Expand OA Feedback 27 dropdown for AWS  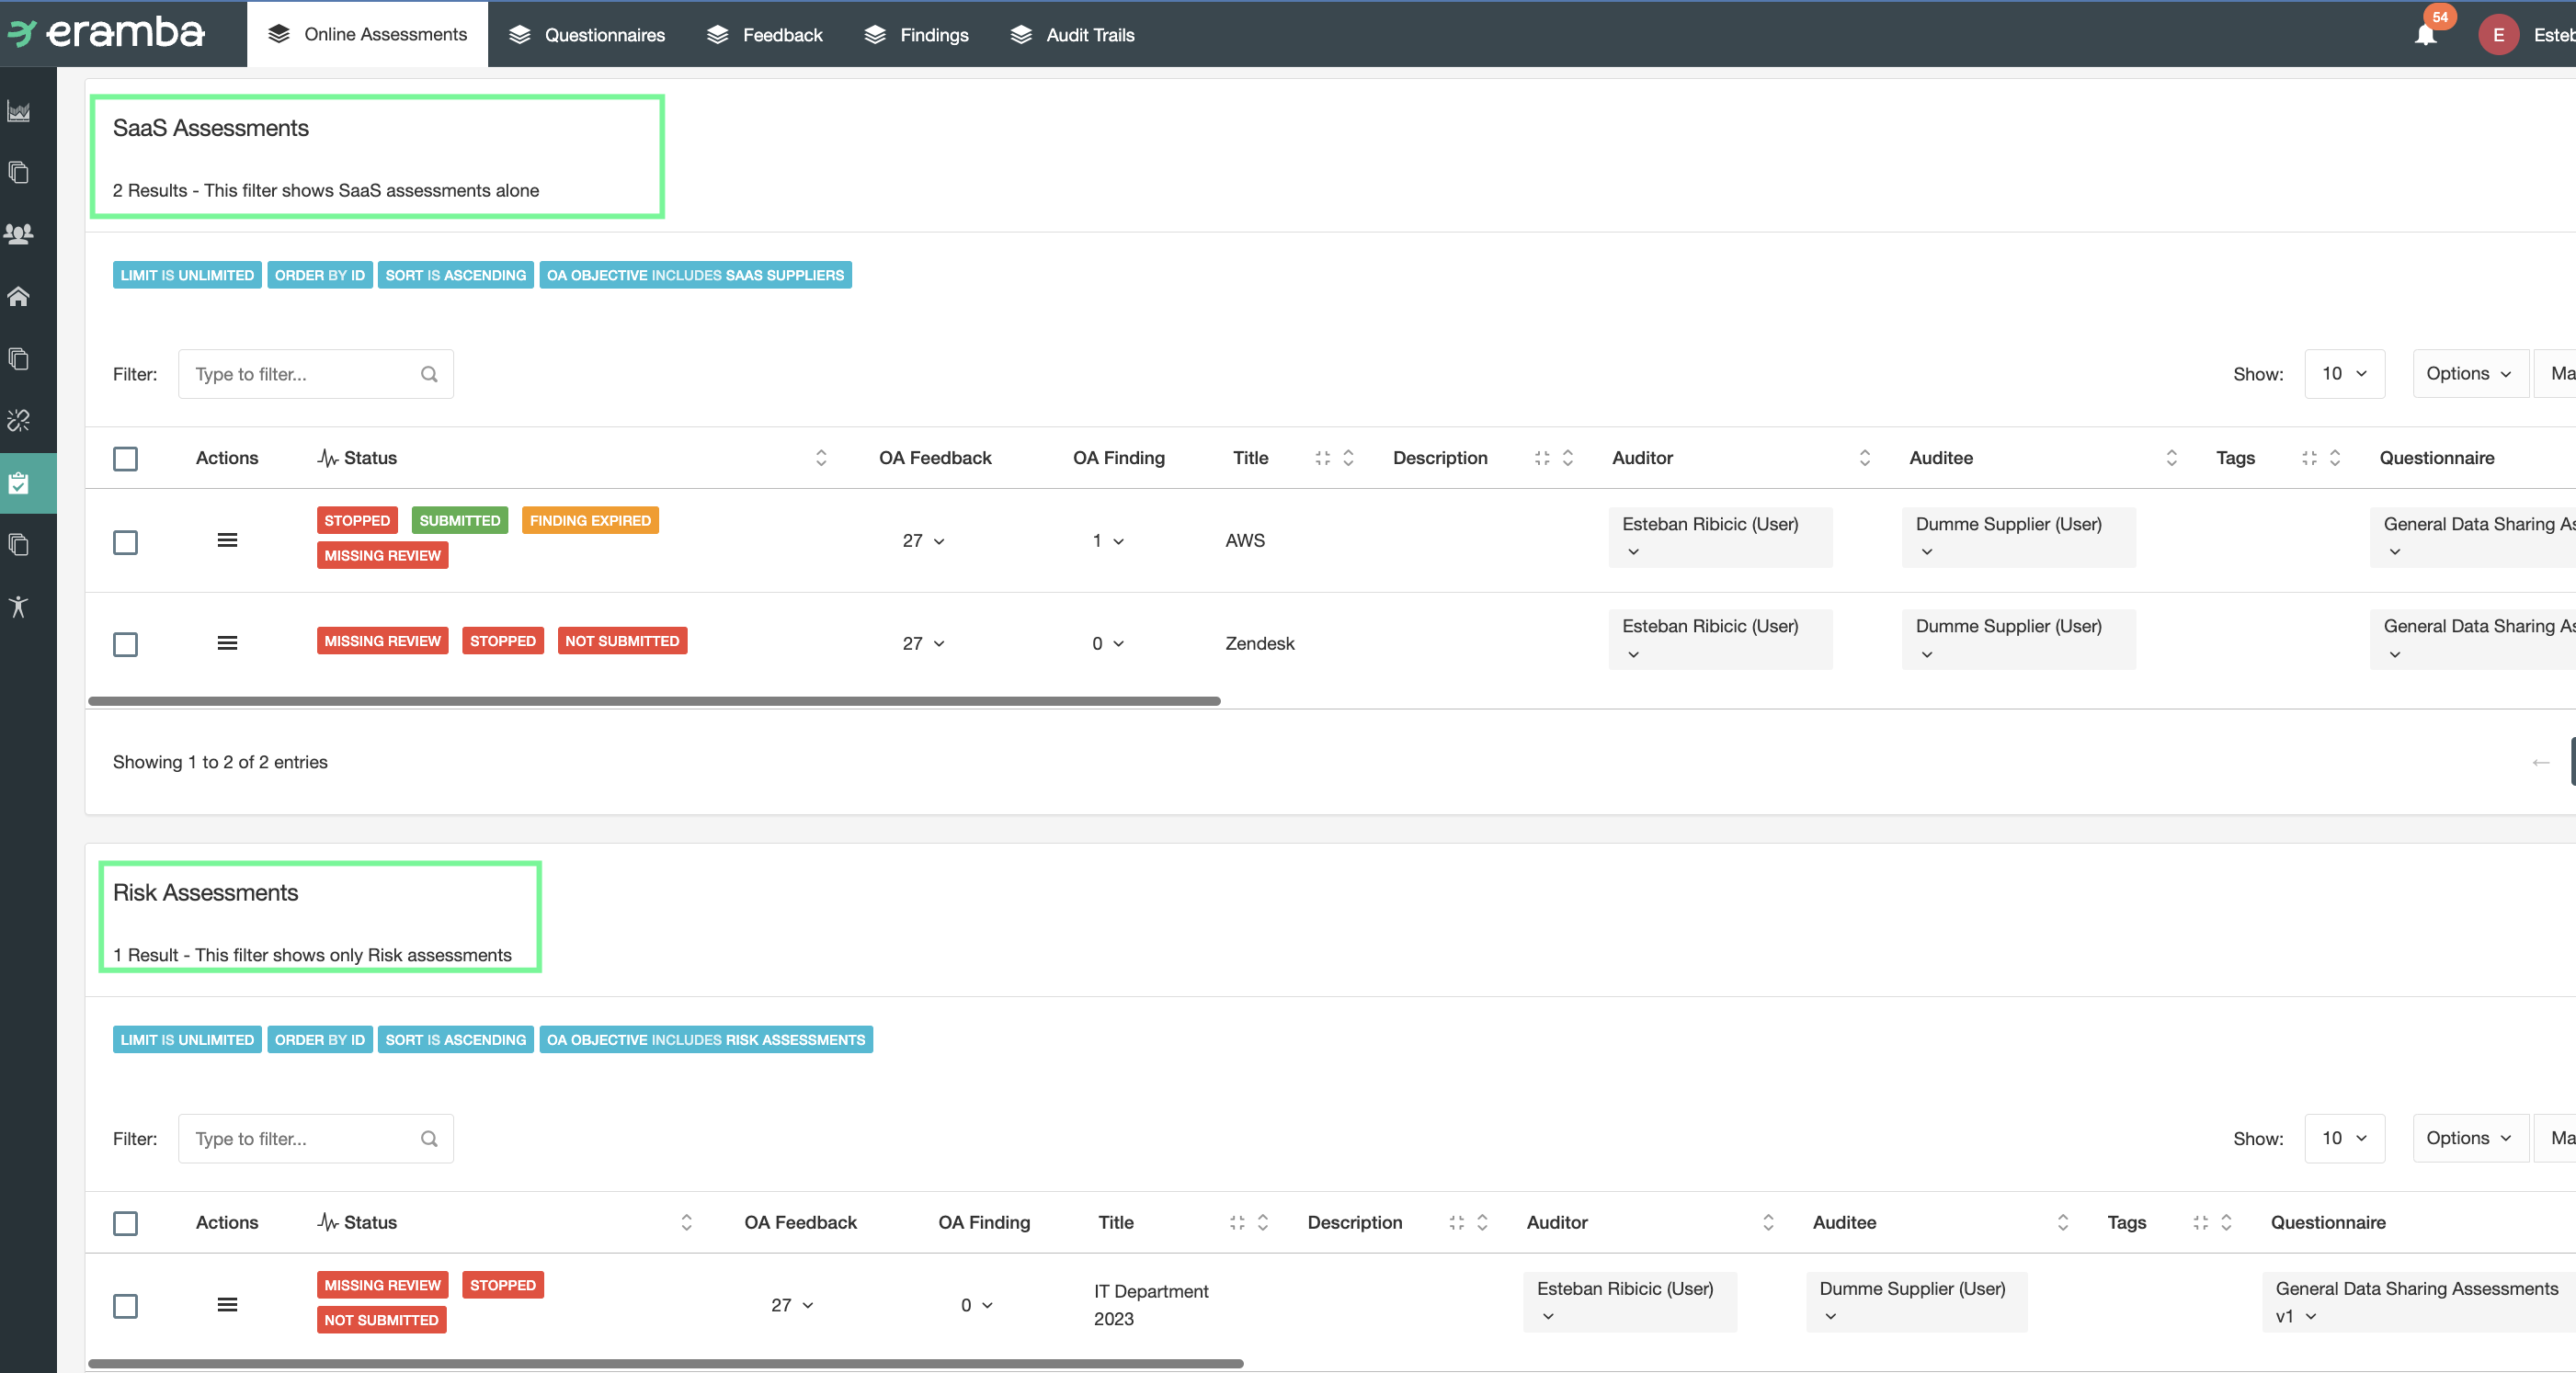pos(923,541)
